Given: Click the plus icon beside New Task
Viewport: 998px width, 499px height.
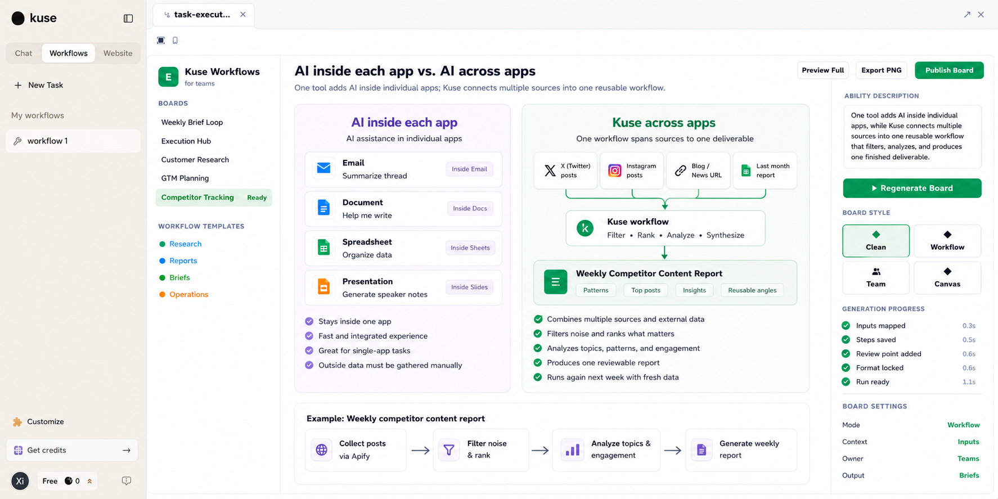Looking at the screenshot, I should (x=18, y=85).
